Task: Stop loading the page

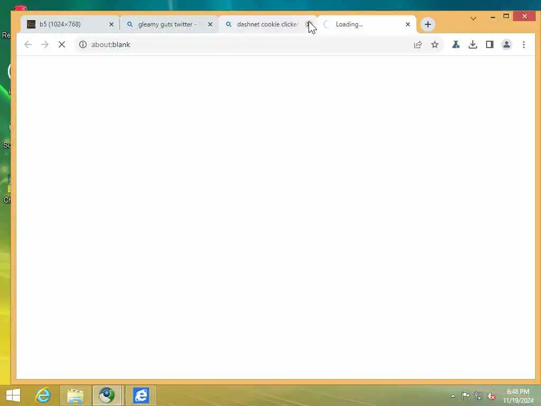Action: pyautogui.click(x=62, y=44)
